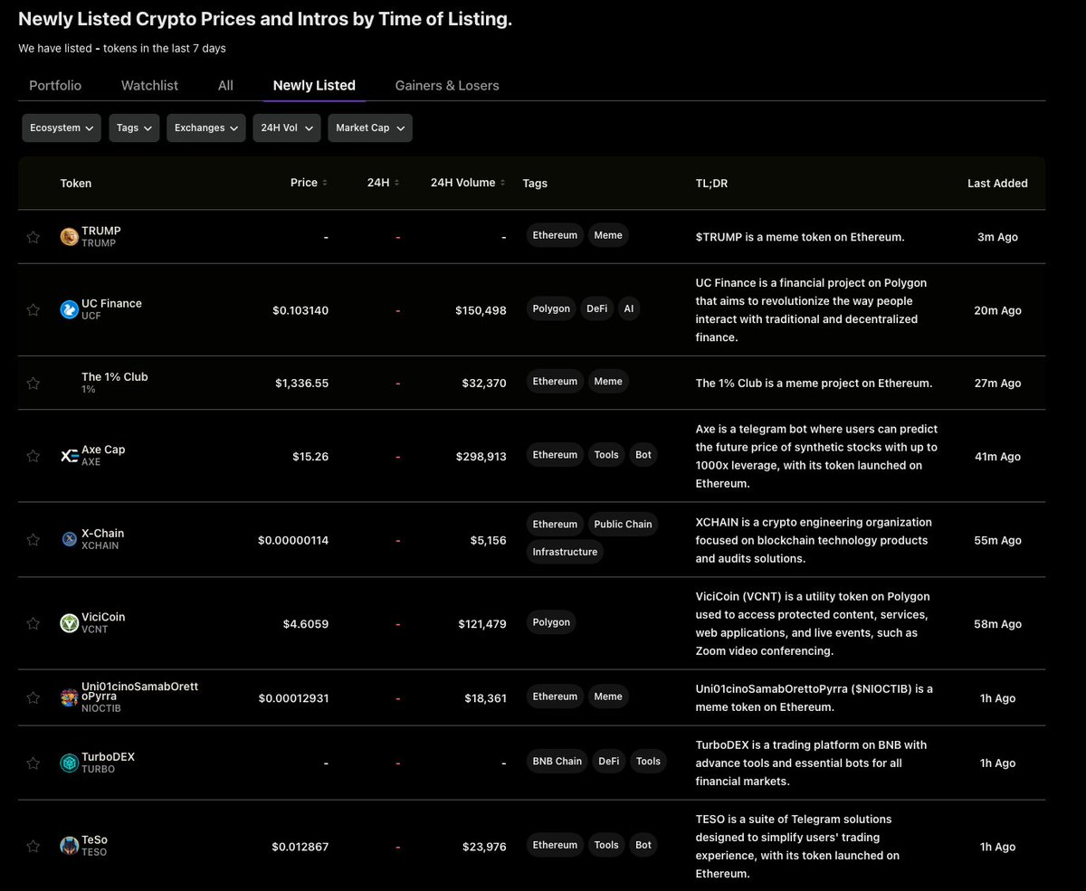1086x891 pixels.
Task: Sort by 24H change via sort arrows
Action: point(396,183)
